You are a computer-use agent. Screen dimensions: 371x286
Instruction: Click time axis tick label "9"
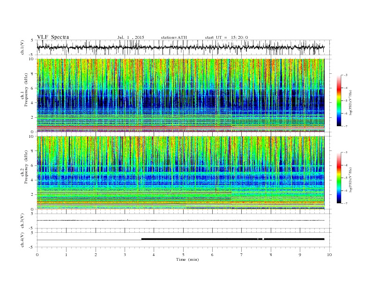tap(300, 255)
